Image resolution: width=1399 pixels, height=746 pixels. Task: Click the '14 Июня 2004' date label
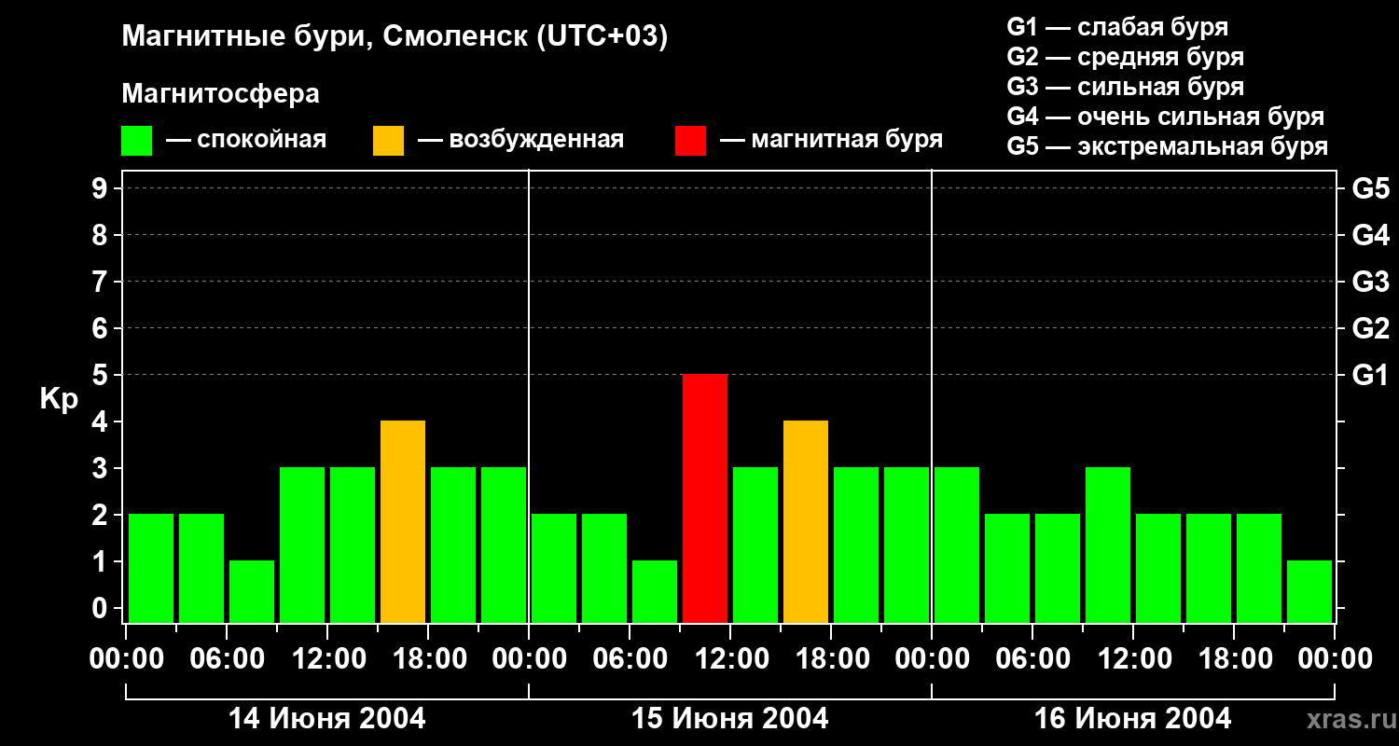coord(327,719)
